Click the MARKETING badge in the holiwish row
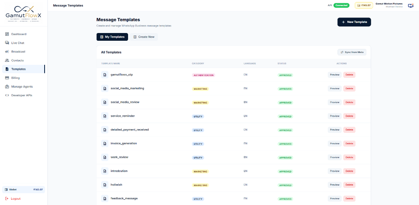 click(x=200, y=185)
